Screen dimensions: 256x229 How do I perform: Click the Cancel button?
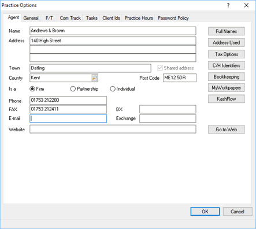(x=238, y=212)
